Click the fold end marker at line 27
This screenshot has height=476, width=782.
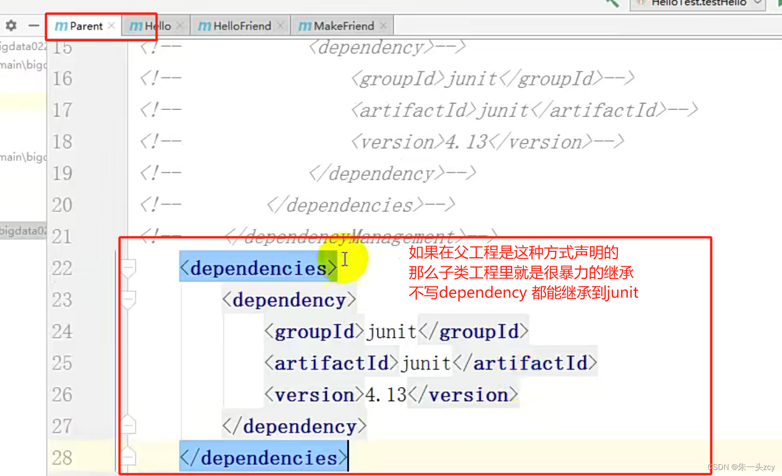128,425
